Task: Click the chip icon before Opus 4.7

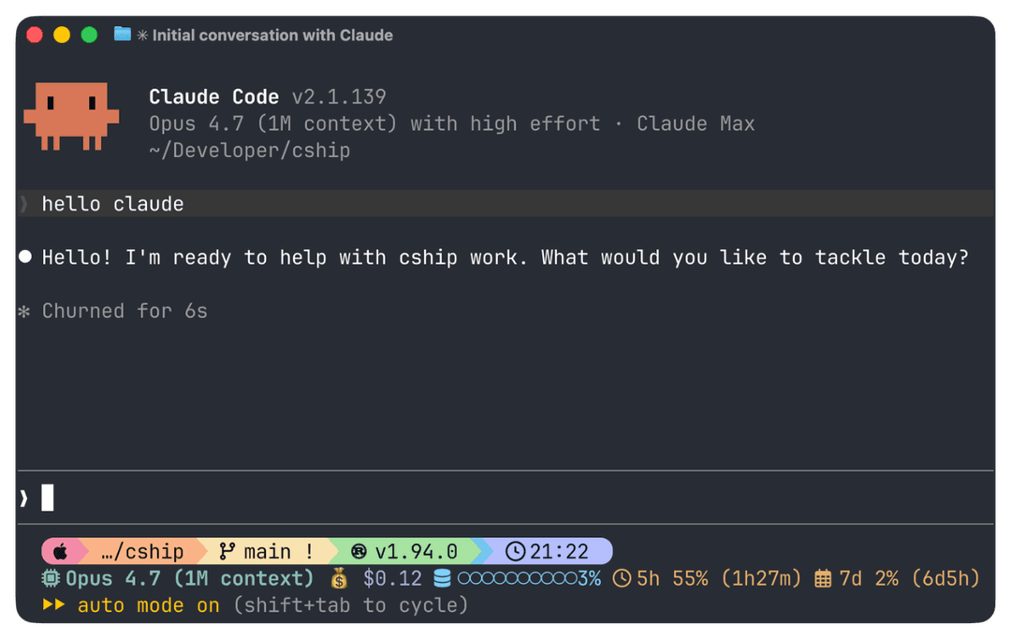Action: pos(51,578)
